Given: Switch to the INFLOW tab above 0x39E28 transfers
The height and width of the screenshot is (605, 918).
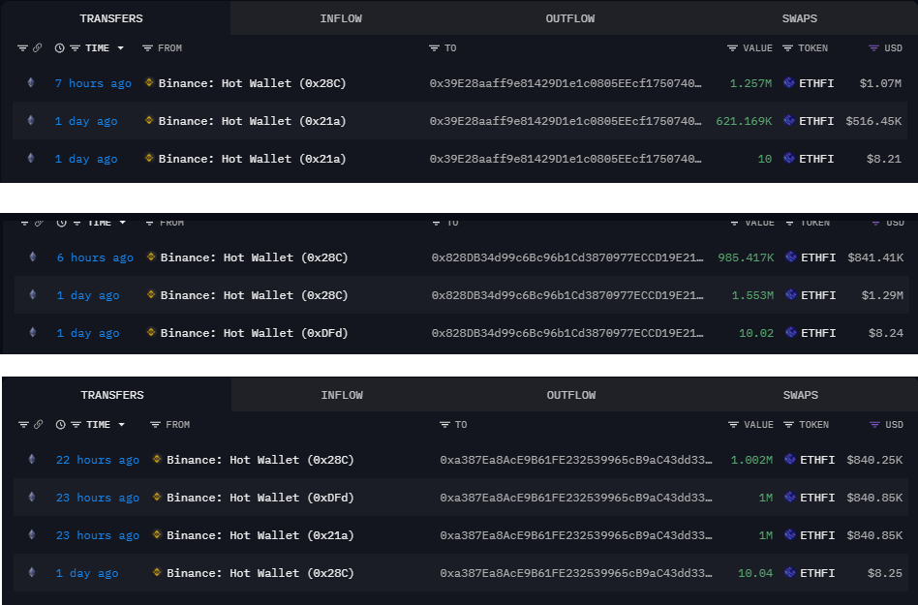Looking at the screenshot, I should coord(341,18).
